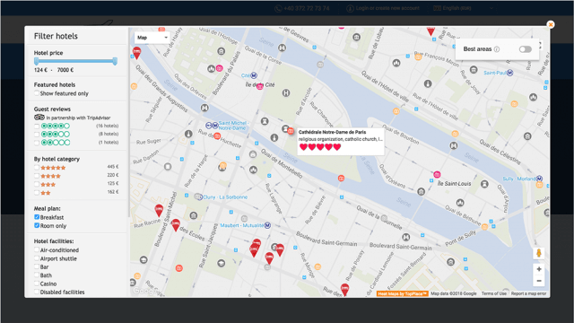The width and height of the screenshot is (574, 323).
Task: Click the red hotel pin near Rue Racine
Action: [x=159, y=210]
